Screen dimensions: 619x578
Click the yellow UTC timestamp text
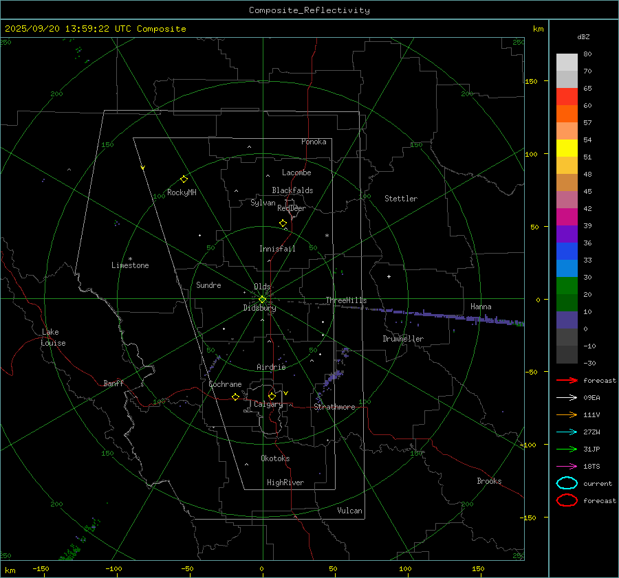click(95, 29)
